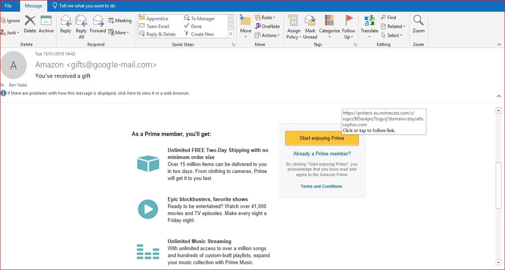Image resolution: width=505 pixels, height=270 pixels.
Task: Run Reply & Delete quick step
Action: click(x=157, y=34)
